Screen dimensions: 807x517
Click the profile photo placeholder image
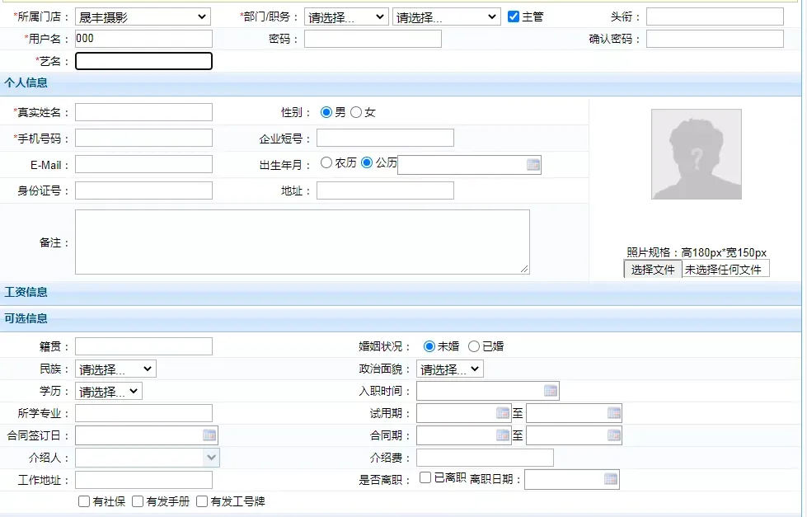[696, 154]
